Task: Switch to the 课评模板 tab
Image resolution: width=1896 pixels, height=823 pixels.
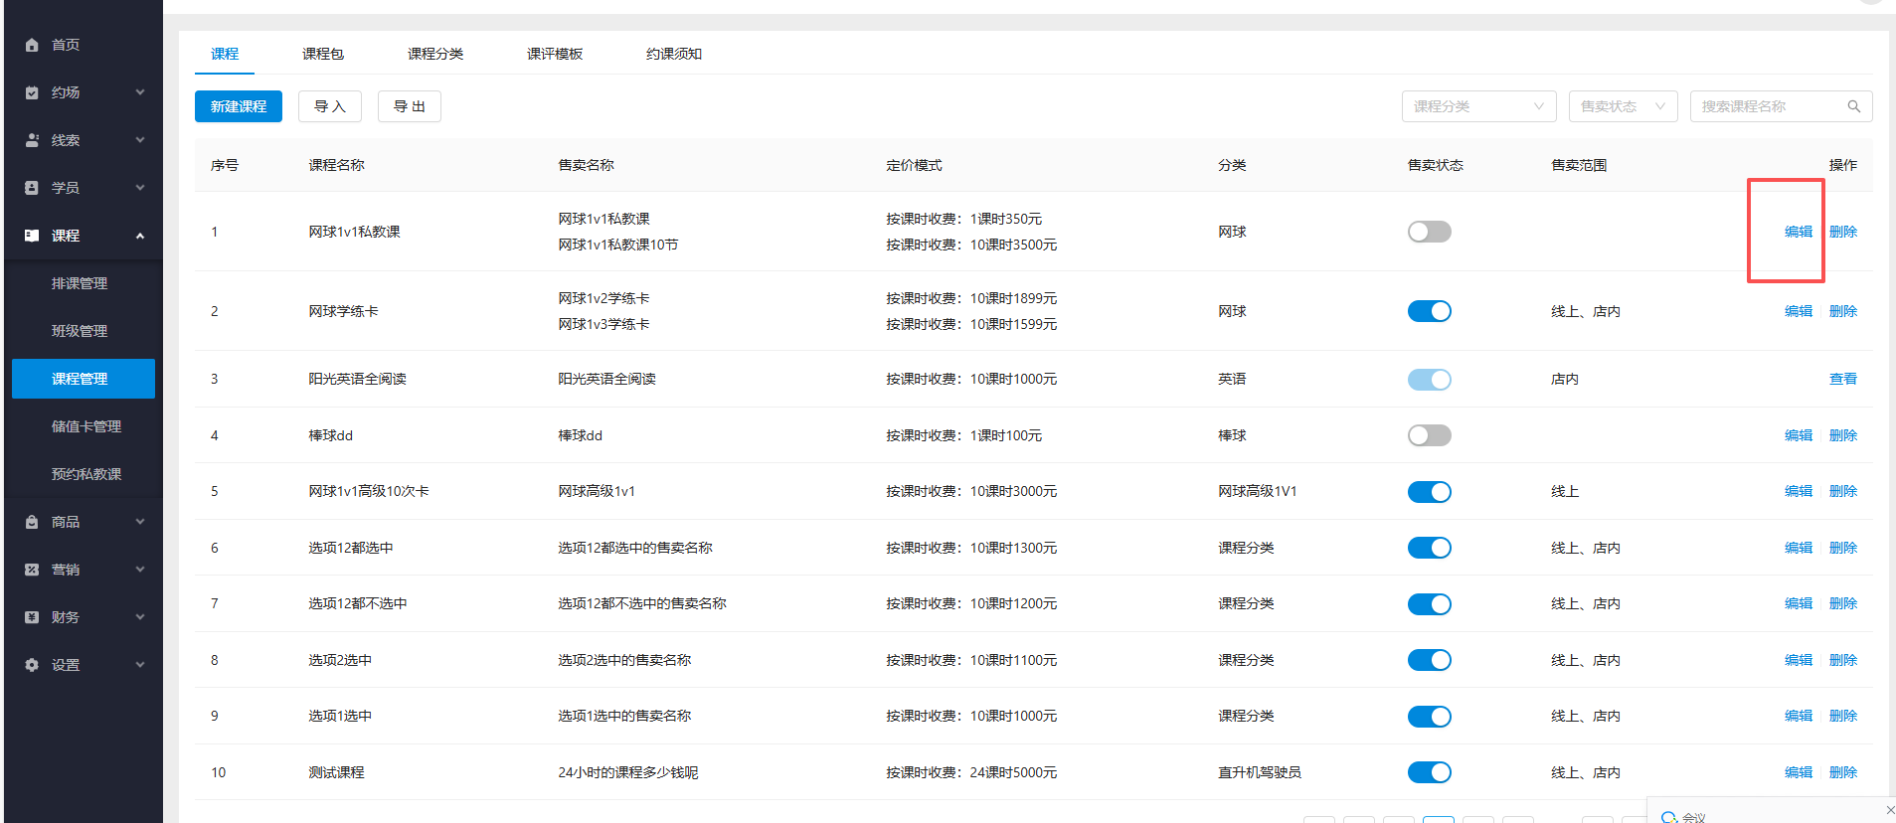Action: 555,54
